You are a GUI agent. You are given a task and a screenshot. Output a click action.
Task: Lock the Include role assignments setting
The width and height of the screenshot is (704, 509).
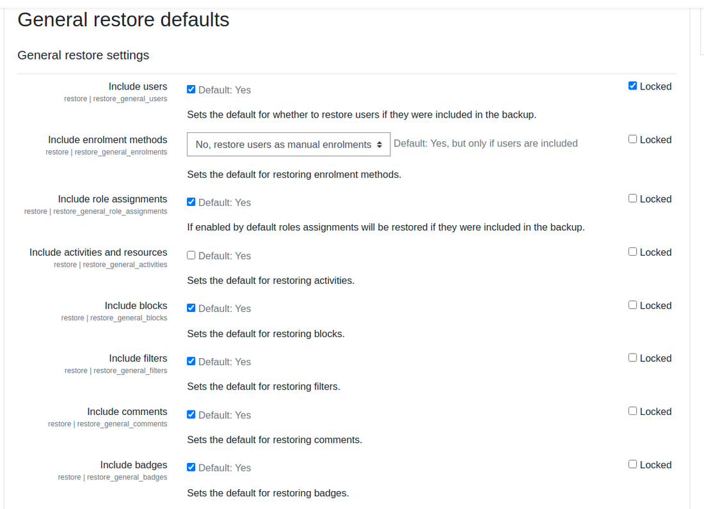(x=632, y=198)
